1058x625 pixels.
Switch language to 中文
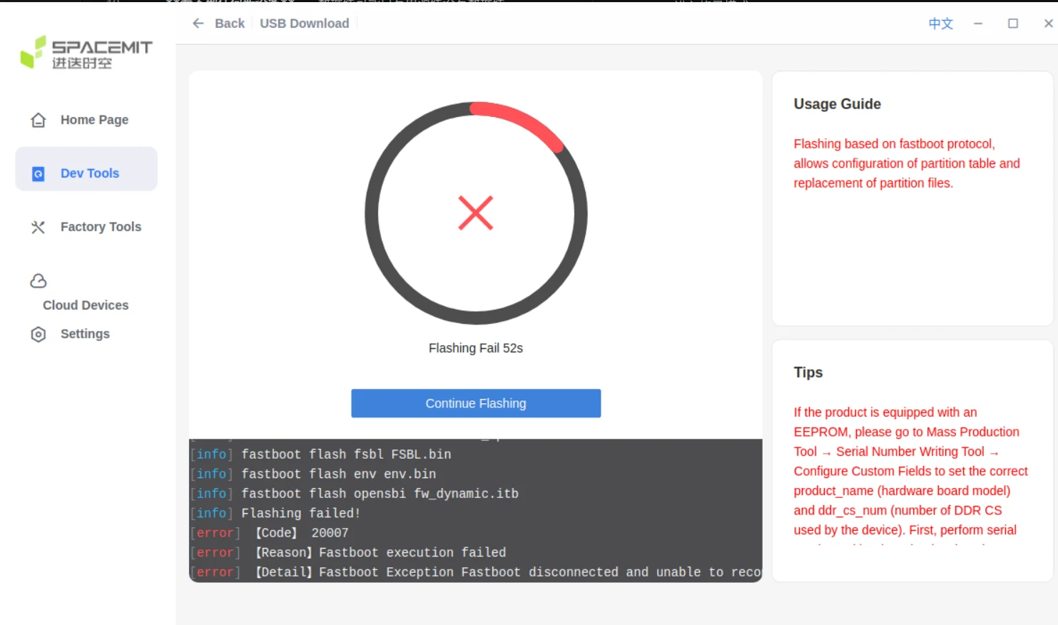(940, 24)
